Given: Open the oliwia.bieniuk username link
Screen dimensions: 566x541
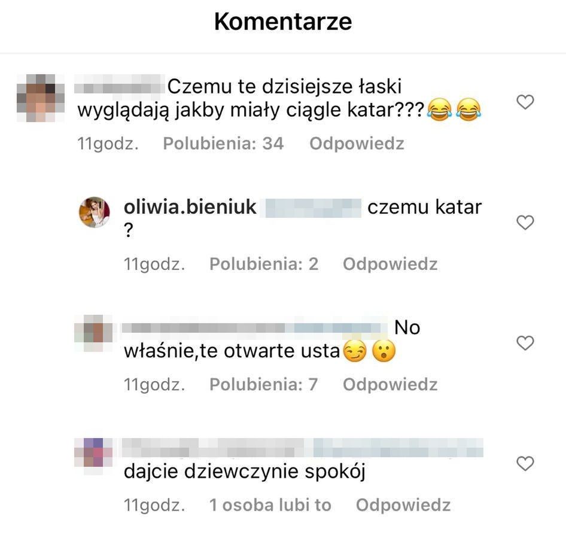Looking at the screenshot, I should pyautogui.click(x=190, y=207).
